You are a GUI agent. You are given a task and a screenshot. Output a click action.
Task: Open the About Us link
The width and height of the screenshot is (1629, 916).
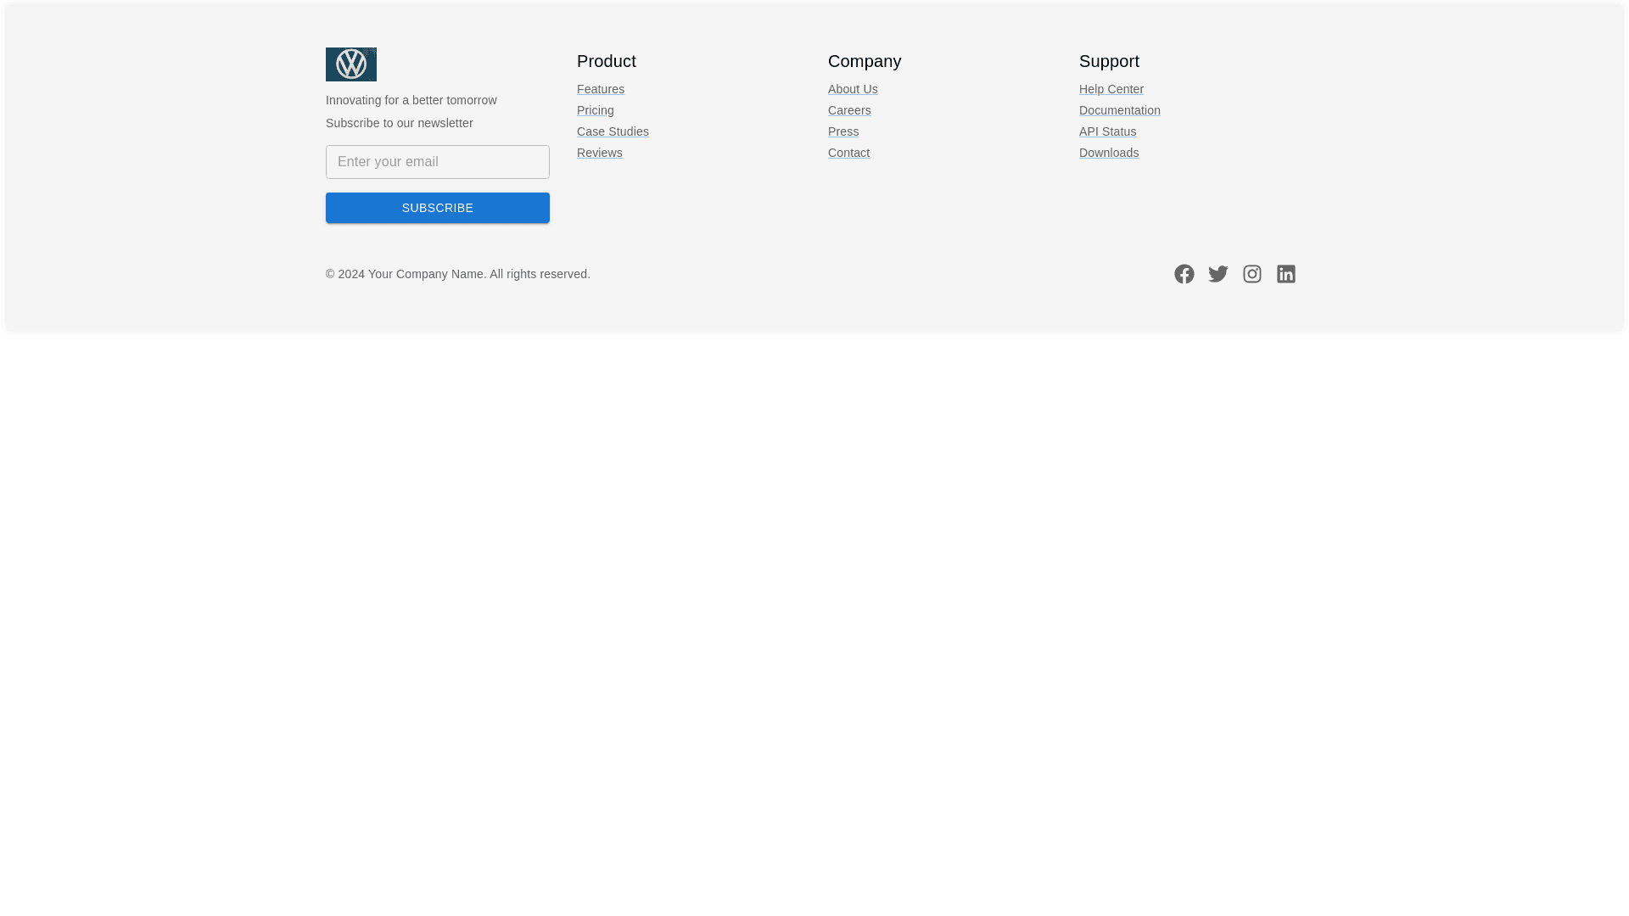852,89
